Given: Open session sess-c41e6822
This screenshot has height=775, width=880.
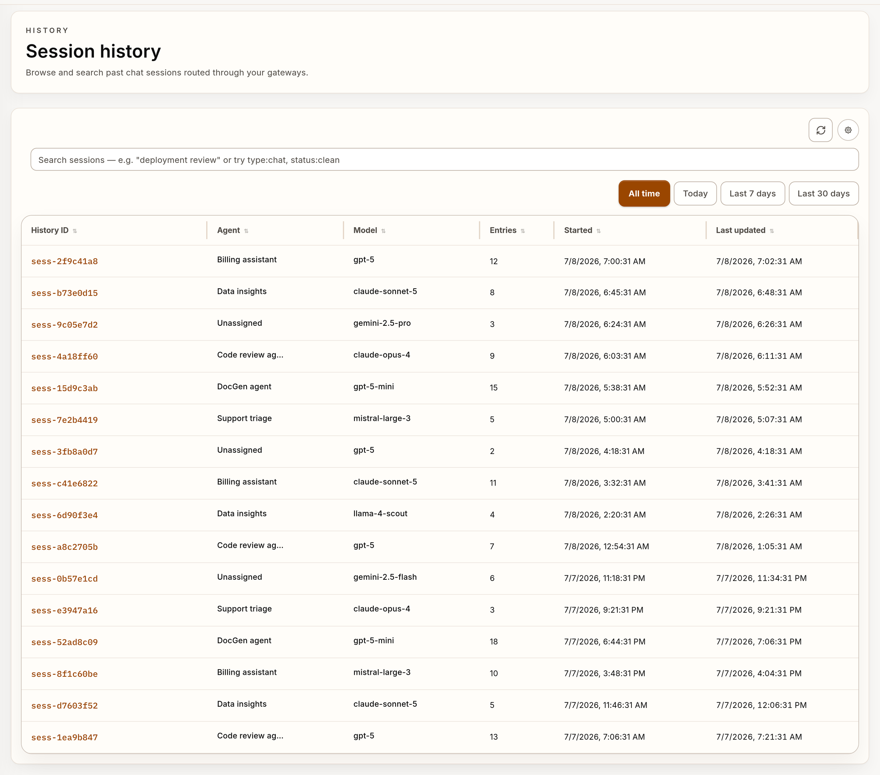Looking at the screenshot, I should (65, 484).
